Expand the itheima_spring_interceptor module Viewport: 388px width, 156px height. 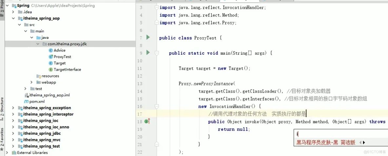pyautogui.click(x=13, y=114)
